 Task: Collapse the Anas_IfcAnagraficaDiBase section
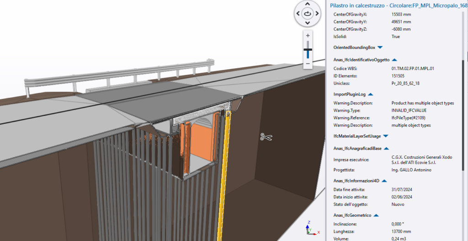point(386,148)
